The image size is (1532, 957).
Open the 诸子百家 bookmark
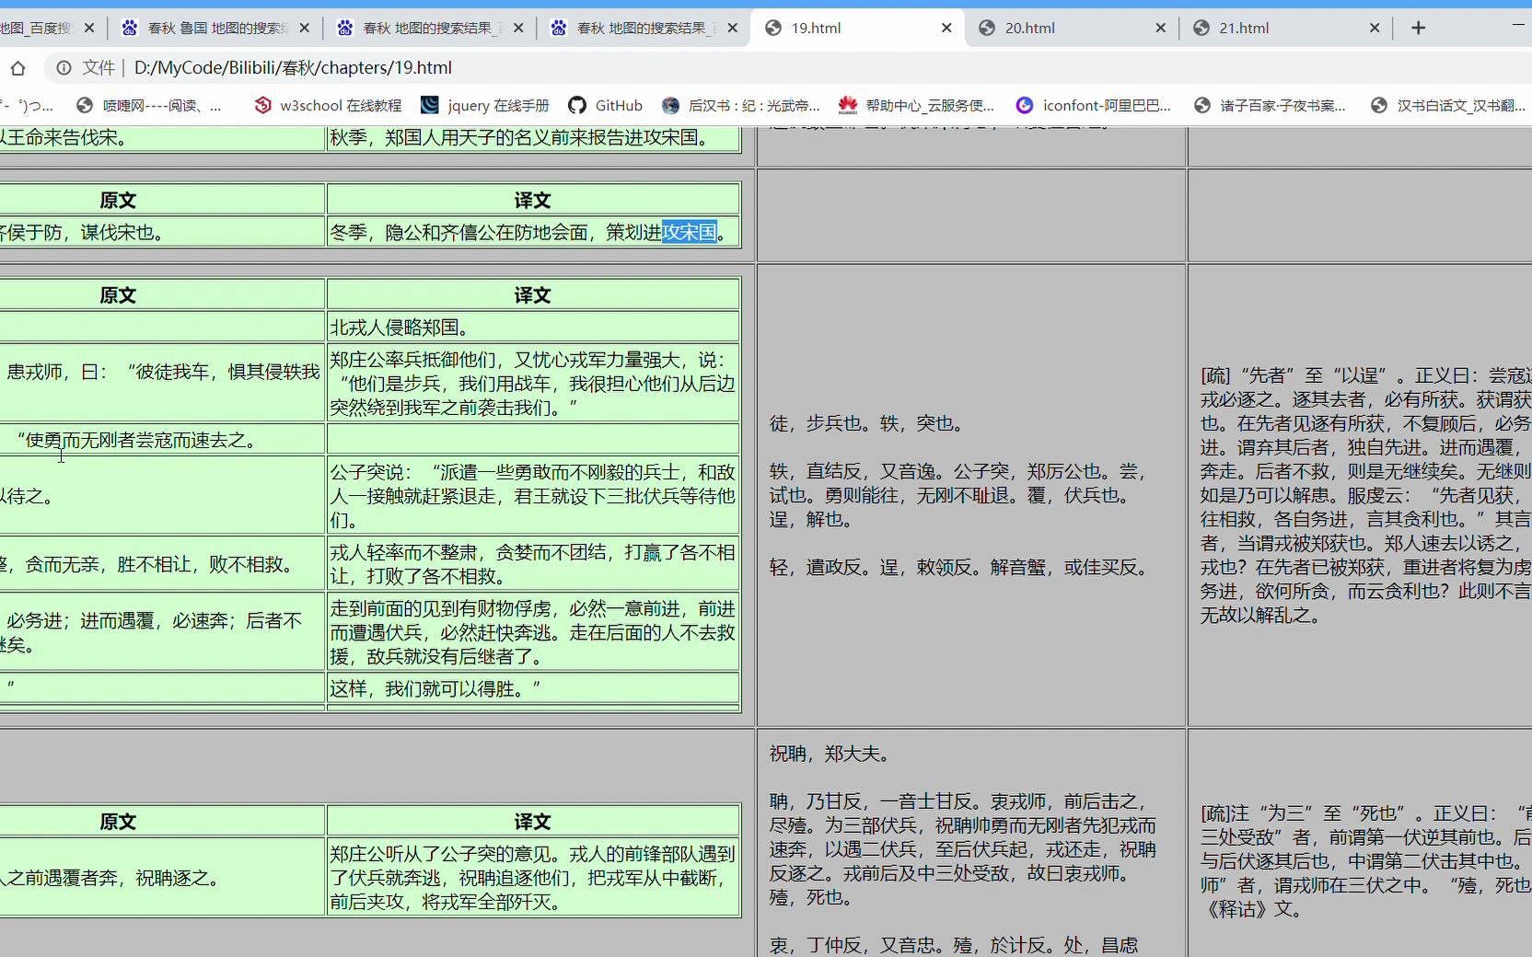click(x=1270, y=106)
